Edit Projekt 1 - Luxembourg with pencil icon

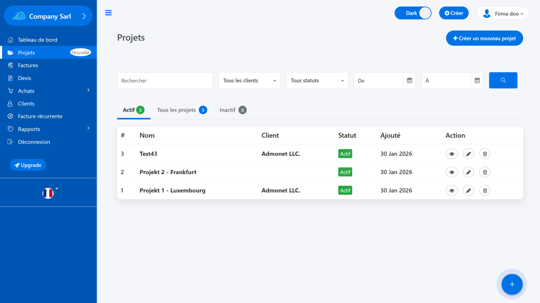(468, 190)
